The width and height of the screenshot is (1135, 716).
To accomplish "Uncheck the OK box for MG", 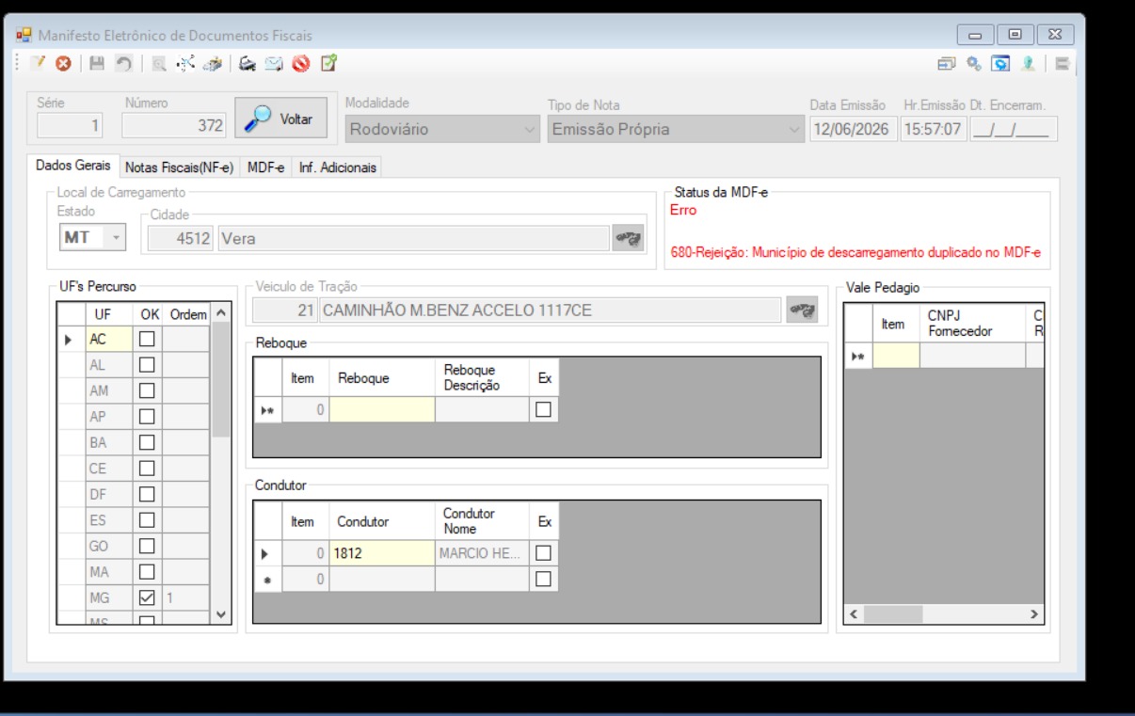I will [x=147, y=597].
